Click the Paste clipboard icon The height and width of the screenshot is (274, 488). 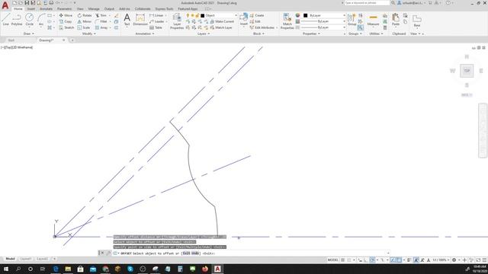point(396,20)
